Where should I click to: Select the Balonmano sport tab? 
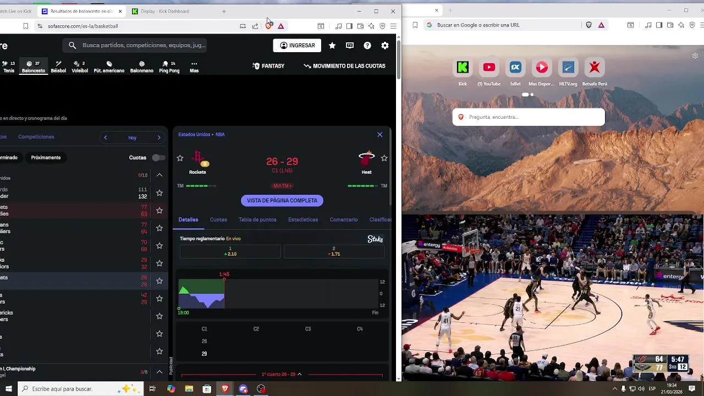click(x=142, y=67)
